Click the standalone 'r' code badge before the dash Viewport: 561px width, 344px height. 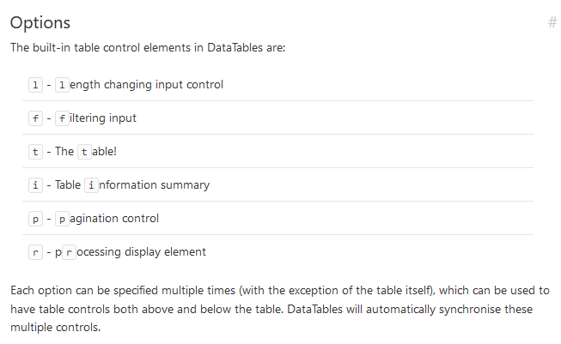(x=35, y=251)
